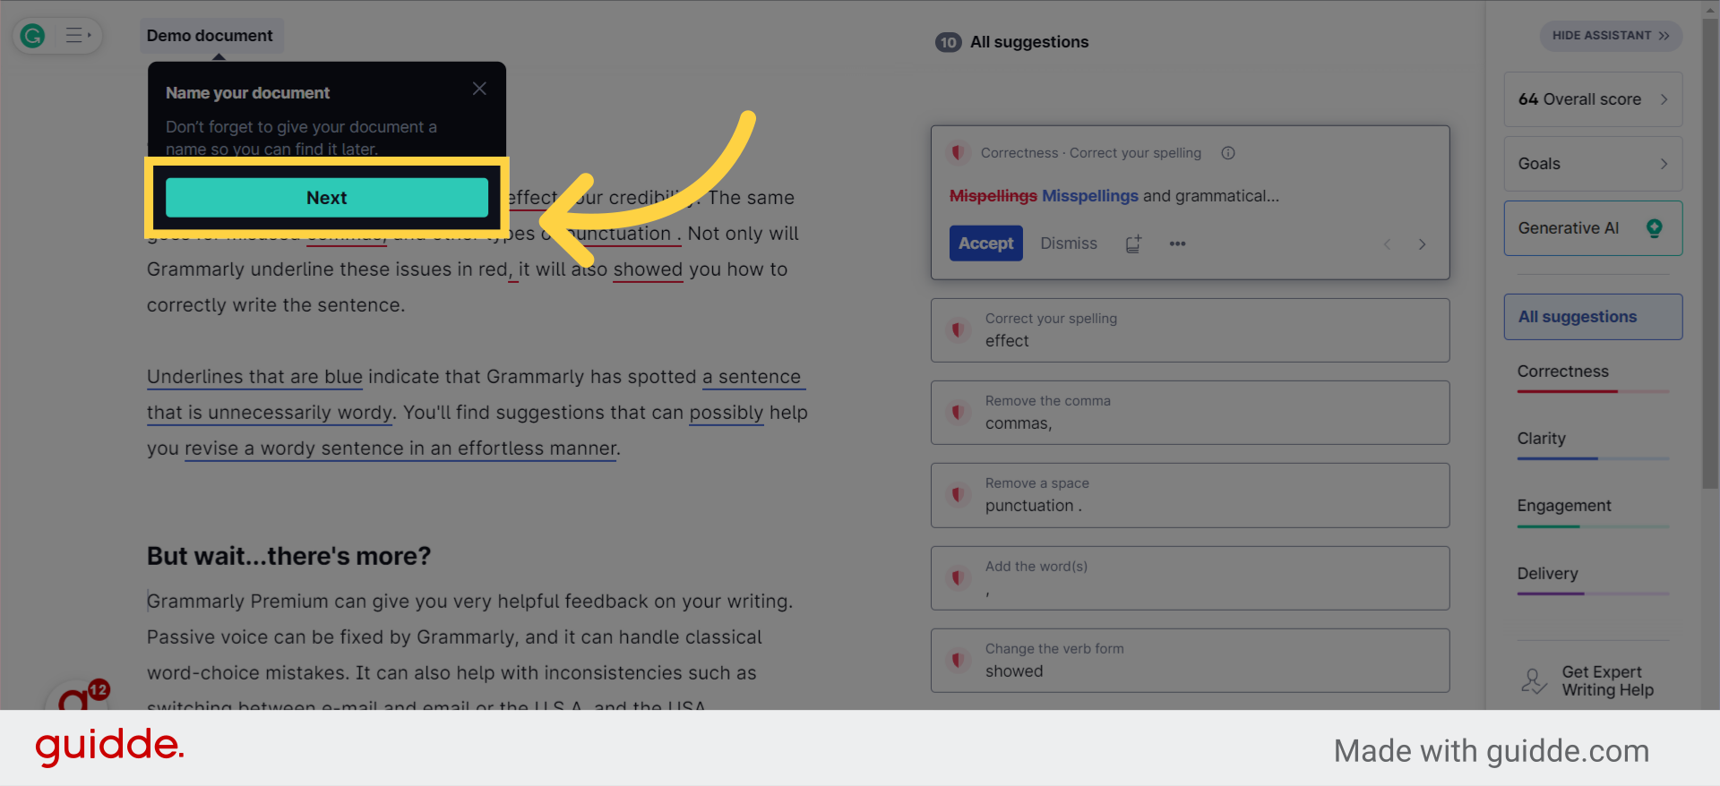
Task: Click shield icon on 'commas,' card
Action: [x=959, y=413]
